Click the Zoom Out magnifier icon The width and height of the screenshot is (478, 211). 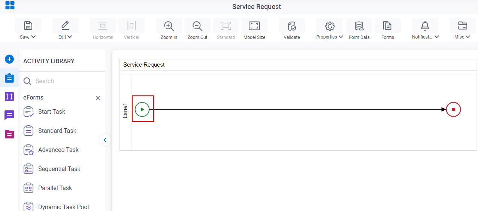tap(197, 26)
